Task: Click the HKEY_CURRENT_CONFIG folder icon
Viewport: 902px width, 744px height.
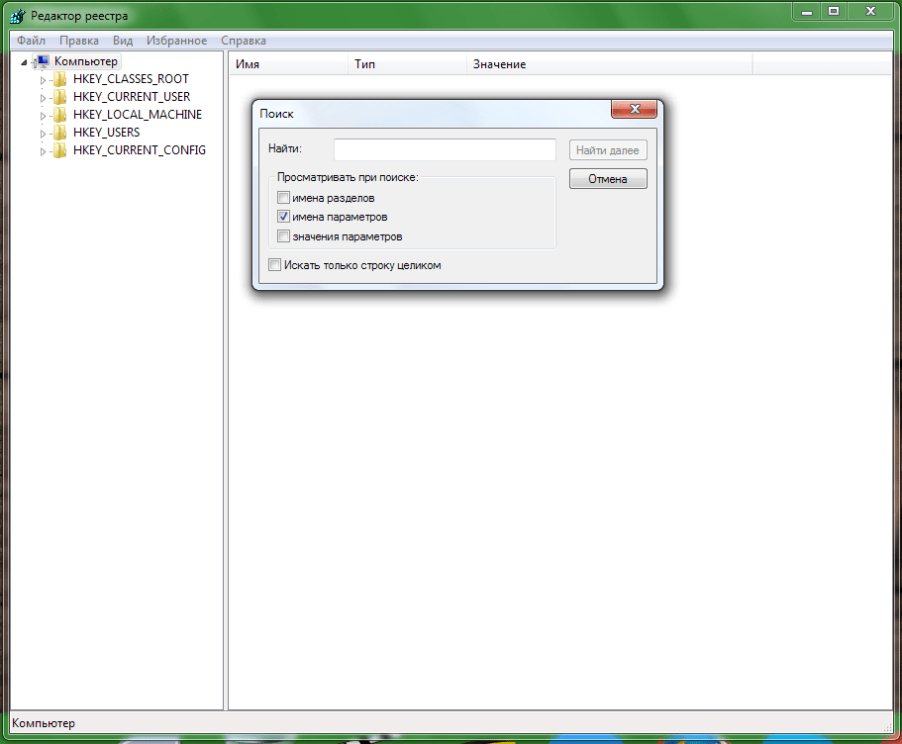Action: 59,150
